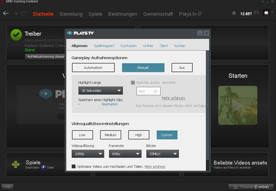Select Custom video quality preset

(x=167, y=135)
